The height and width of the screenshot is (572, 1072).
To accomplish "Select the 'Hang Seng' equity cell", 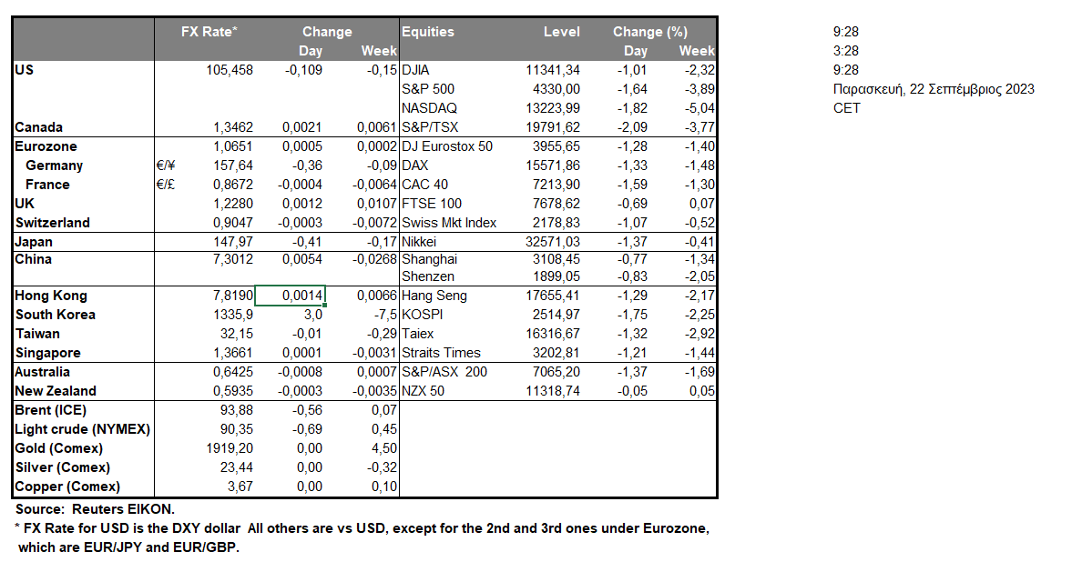I will point(434,296).
